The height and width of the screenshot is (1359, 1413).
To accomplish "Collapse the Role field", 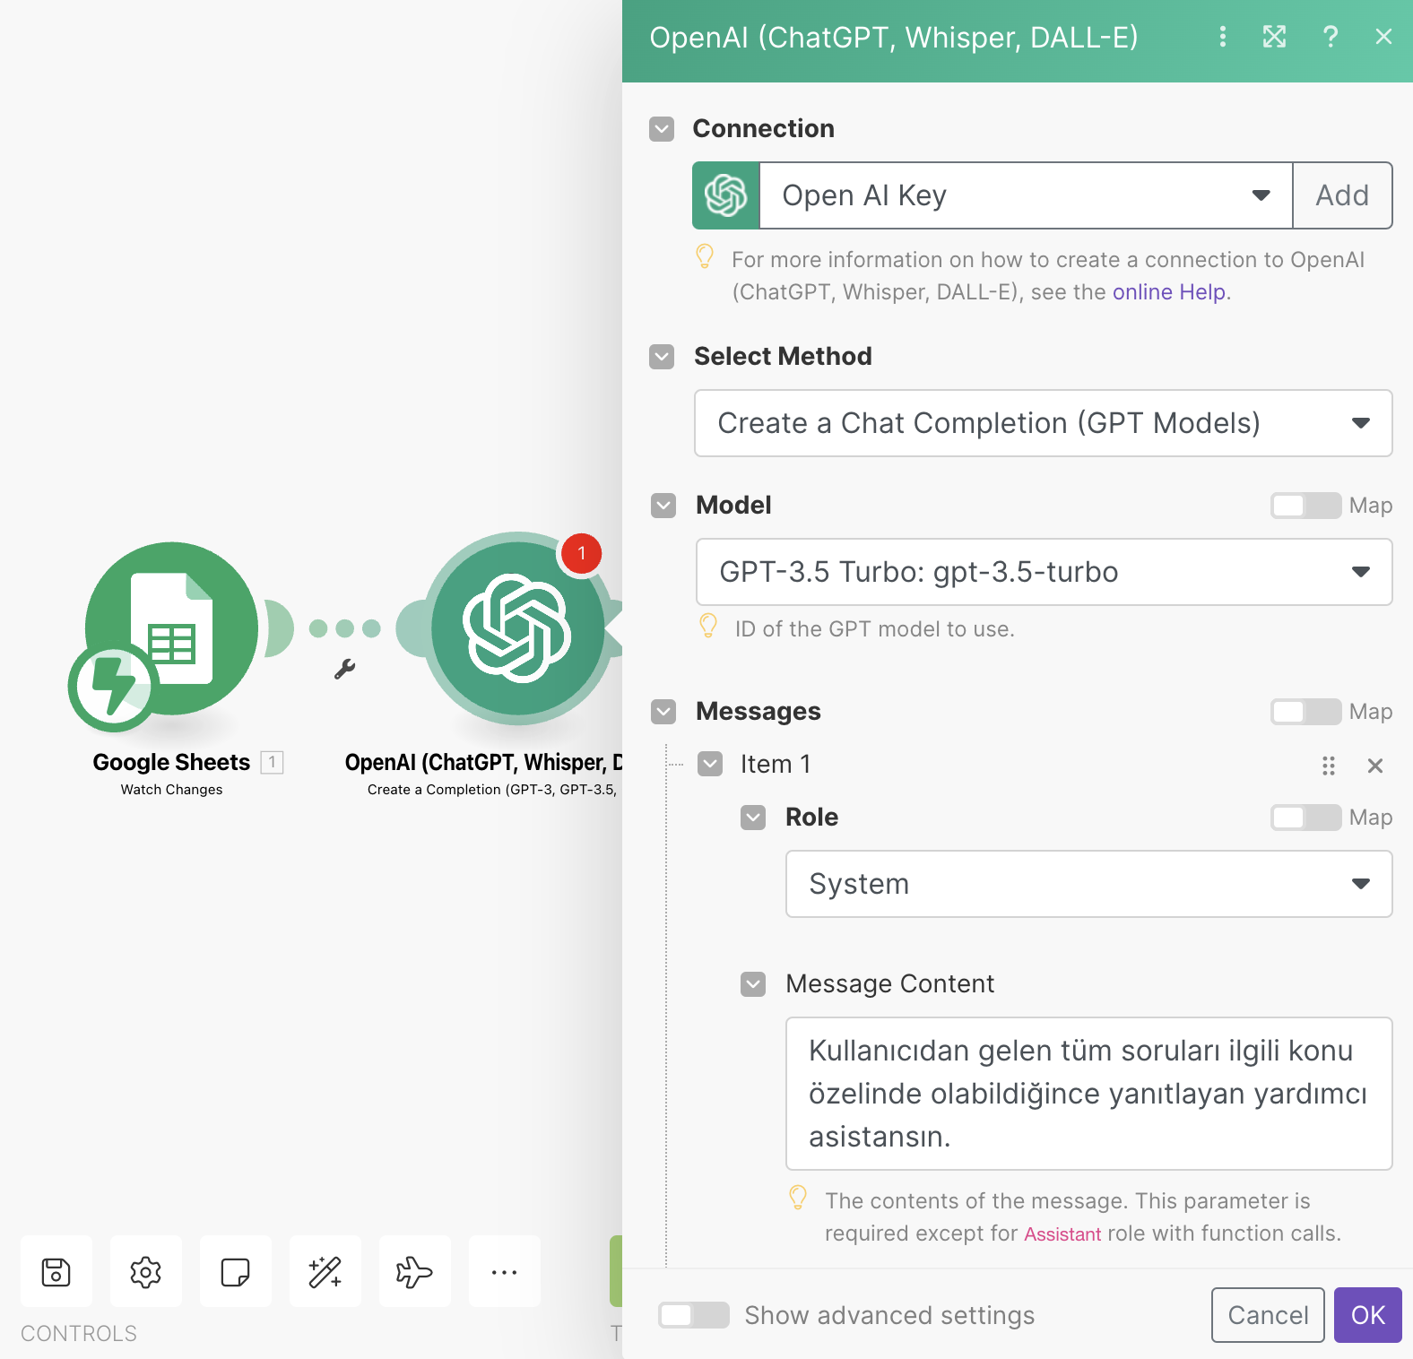I will [x=753, y=818].
